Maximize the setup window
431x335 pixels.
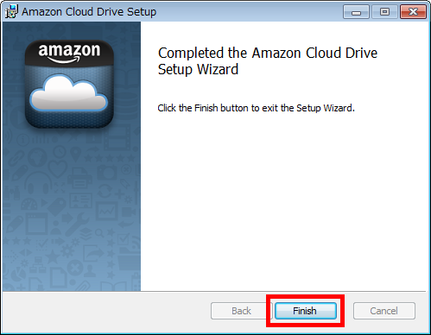click(x=384, y=12)
